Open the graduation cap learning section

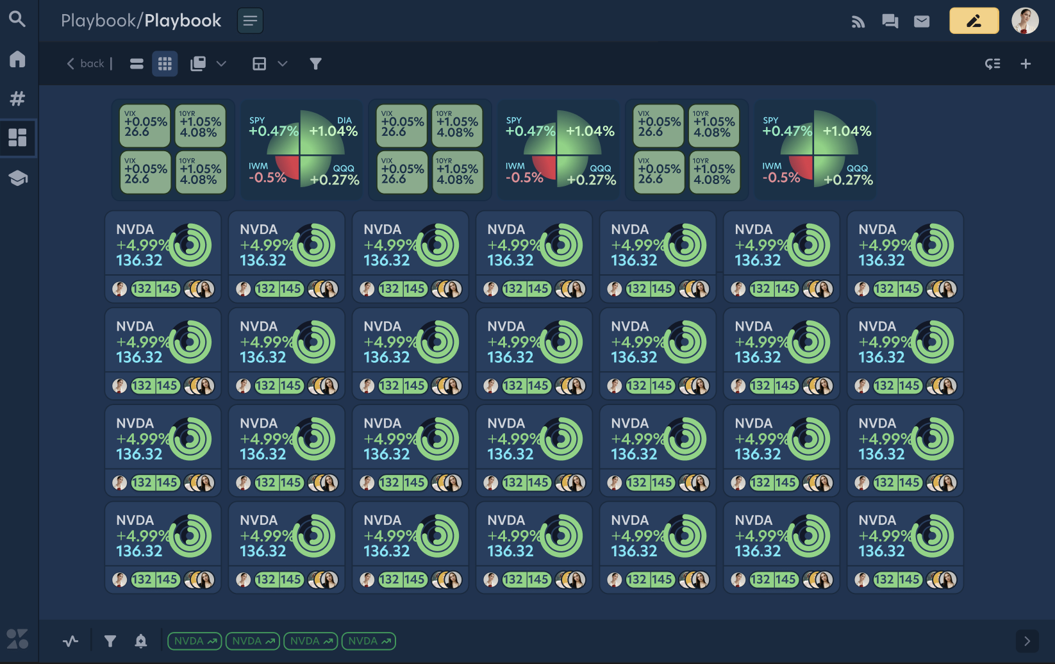18,178
